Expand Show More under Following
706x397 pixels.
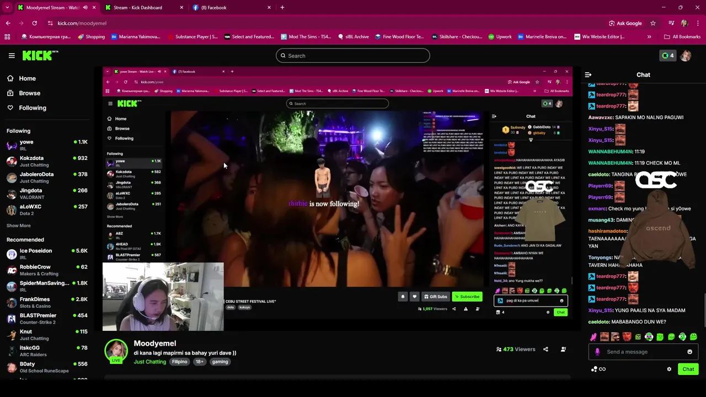(x=19, y=226)
